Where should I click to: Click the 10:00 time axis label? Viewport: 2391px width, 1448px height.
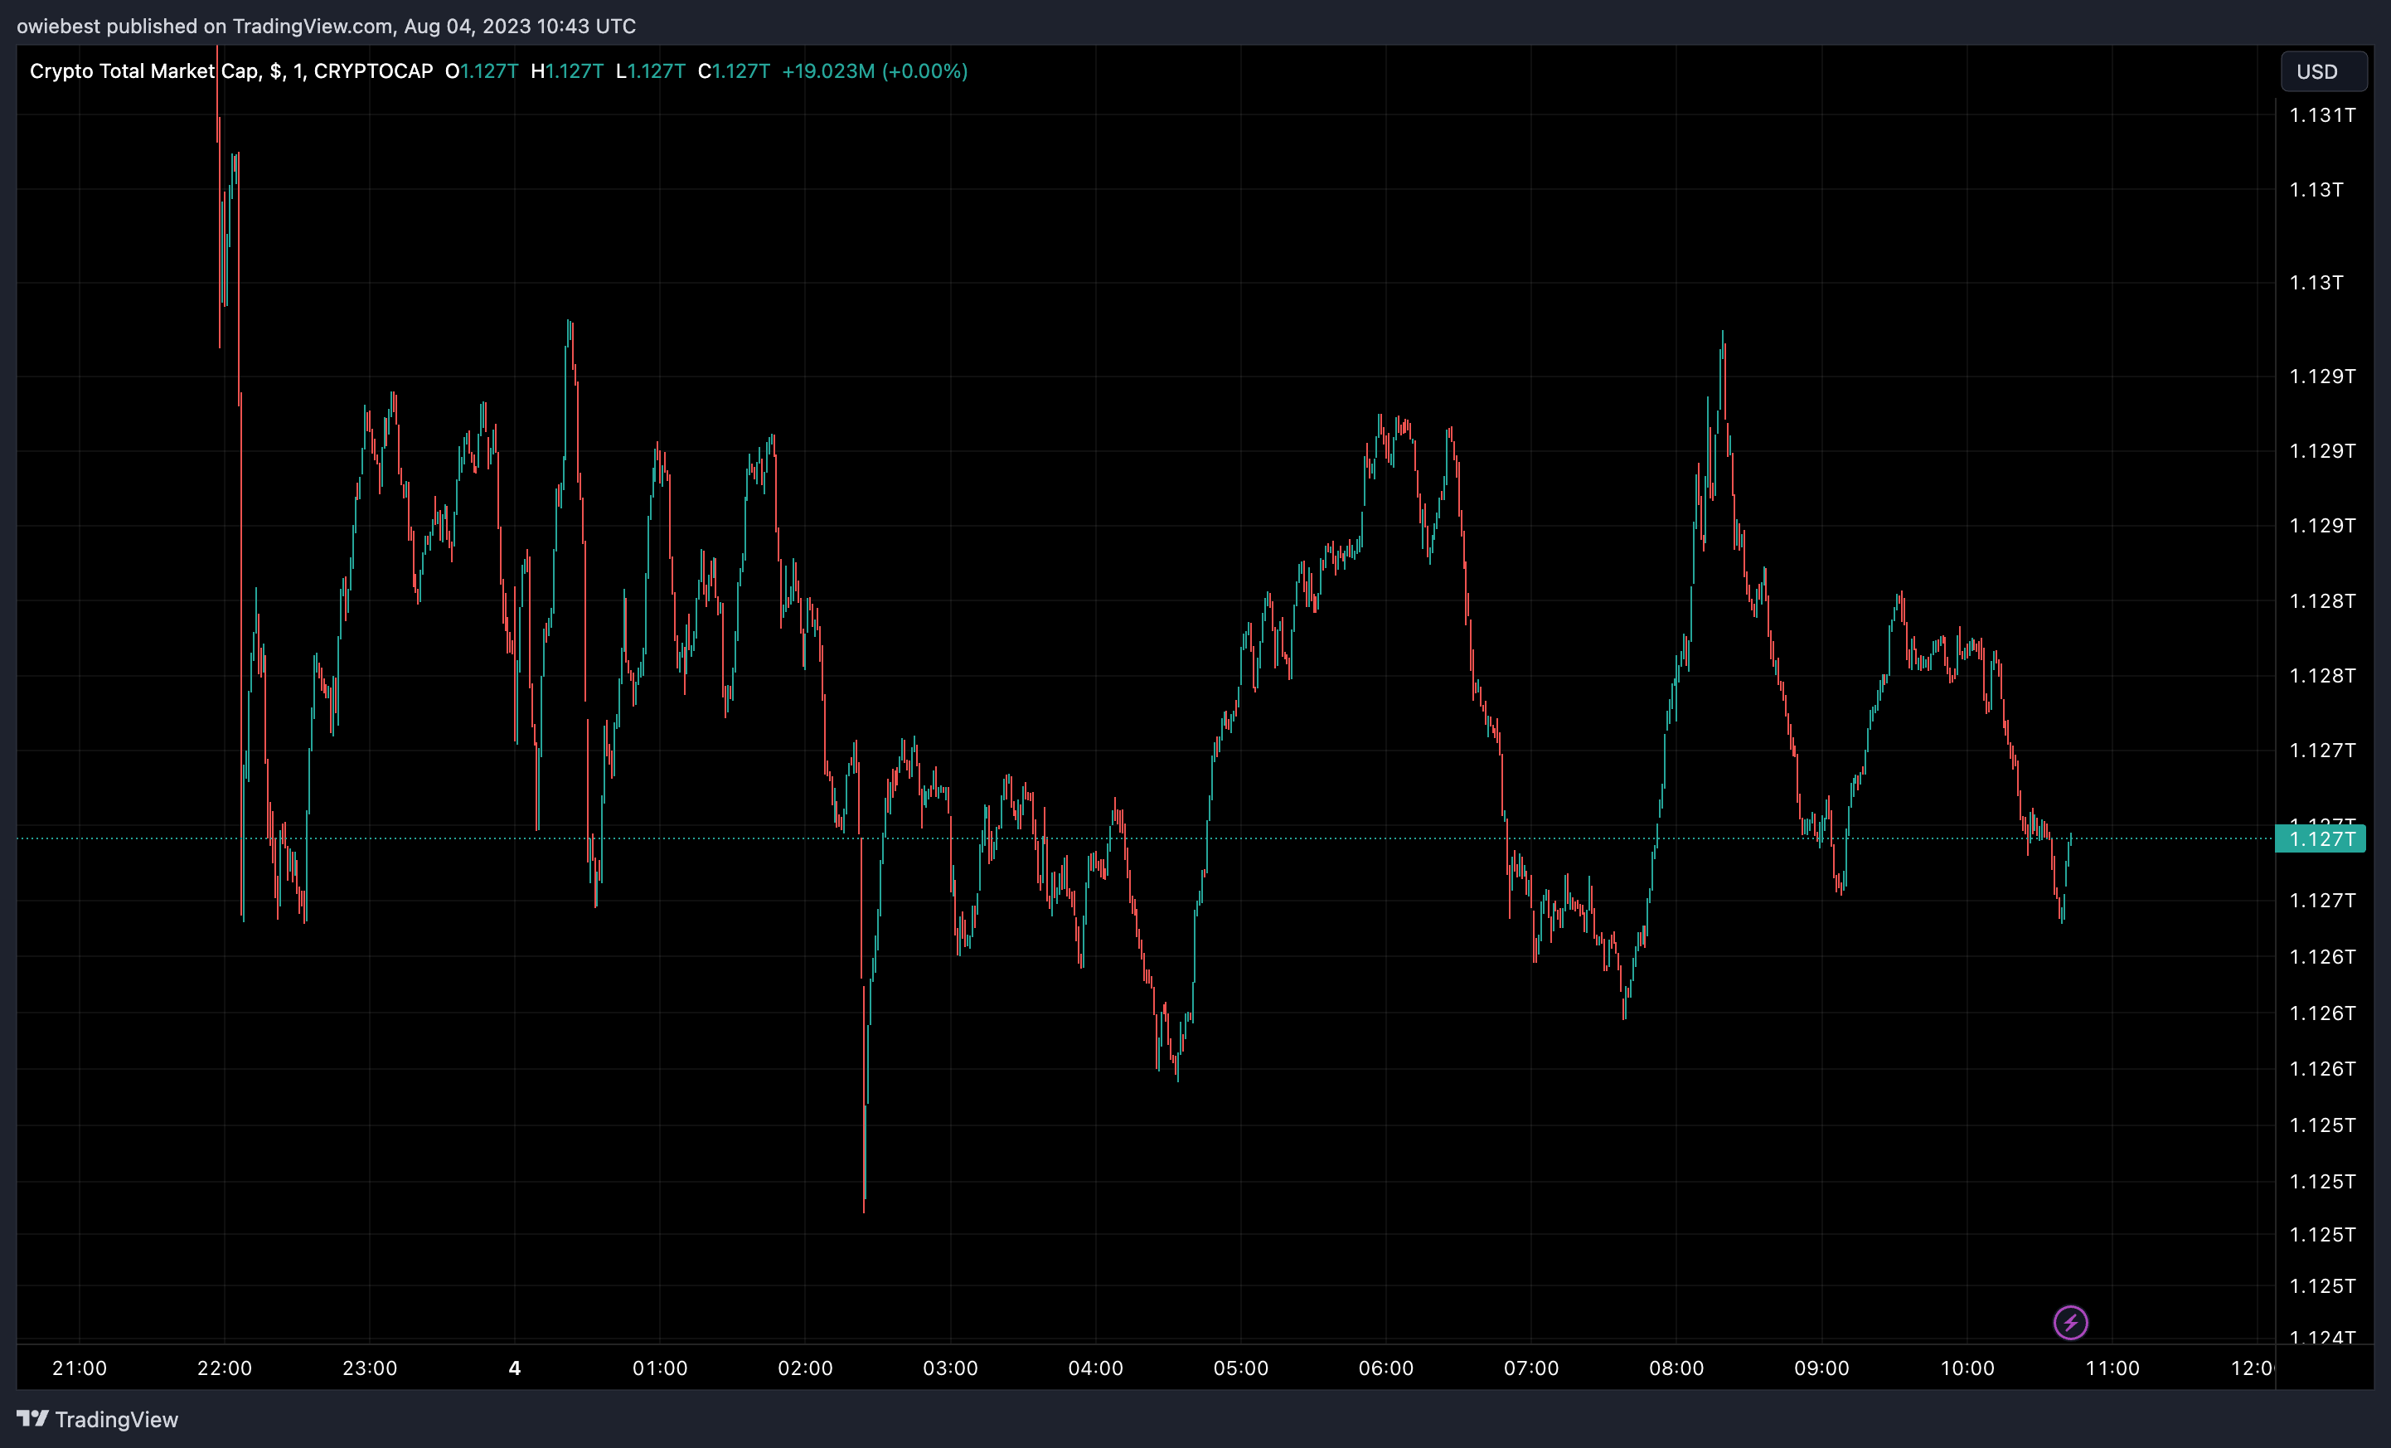coord(1967,1368)
